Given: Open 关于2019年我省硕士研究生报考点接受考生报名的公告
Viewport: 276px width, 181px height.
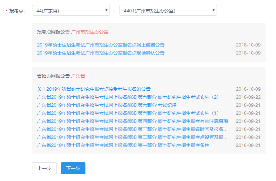Looking at the screenshot, I should point(93,89).
